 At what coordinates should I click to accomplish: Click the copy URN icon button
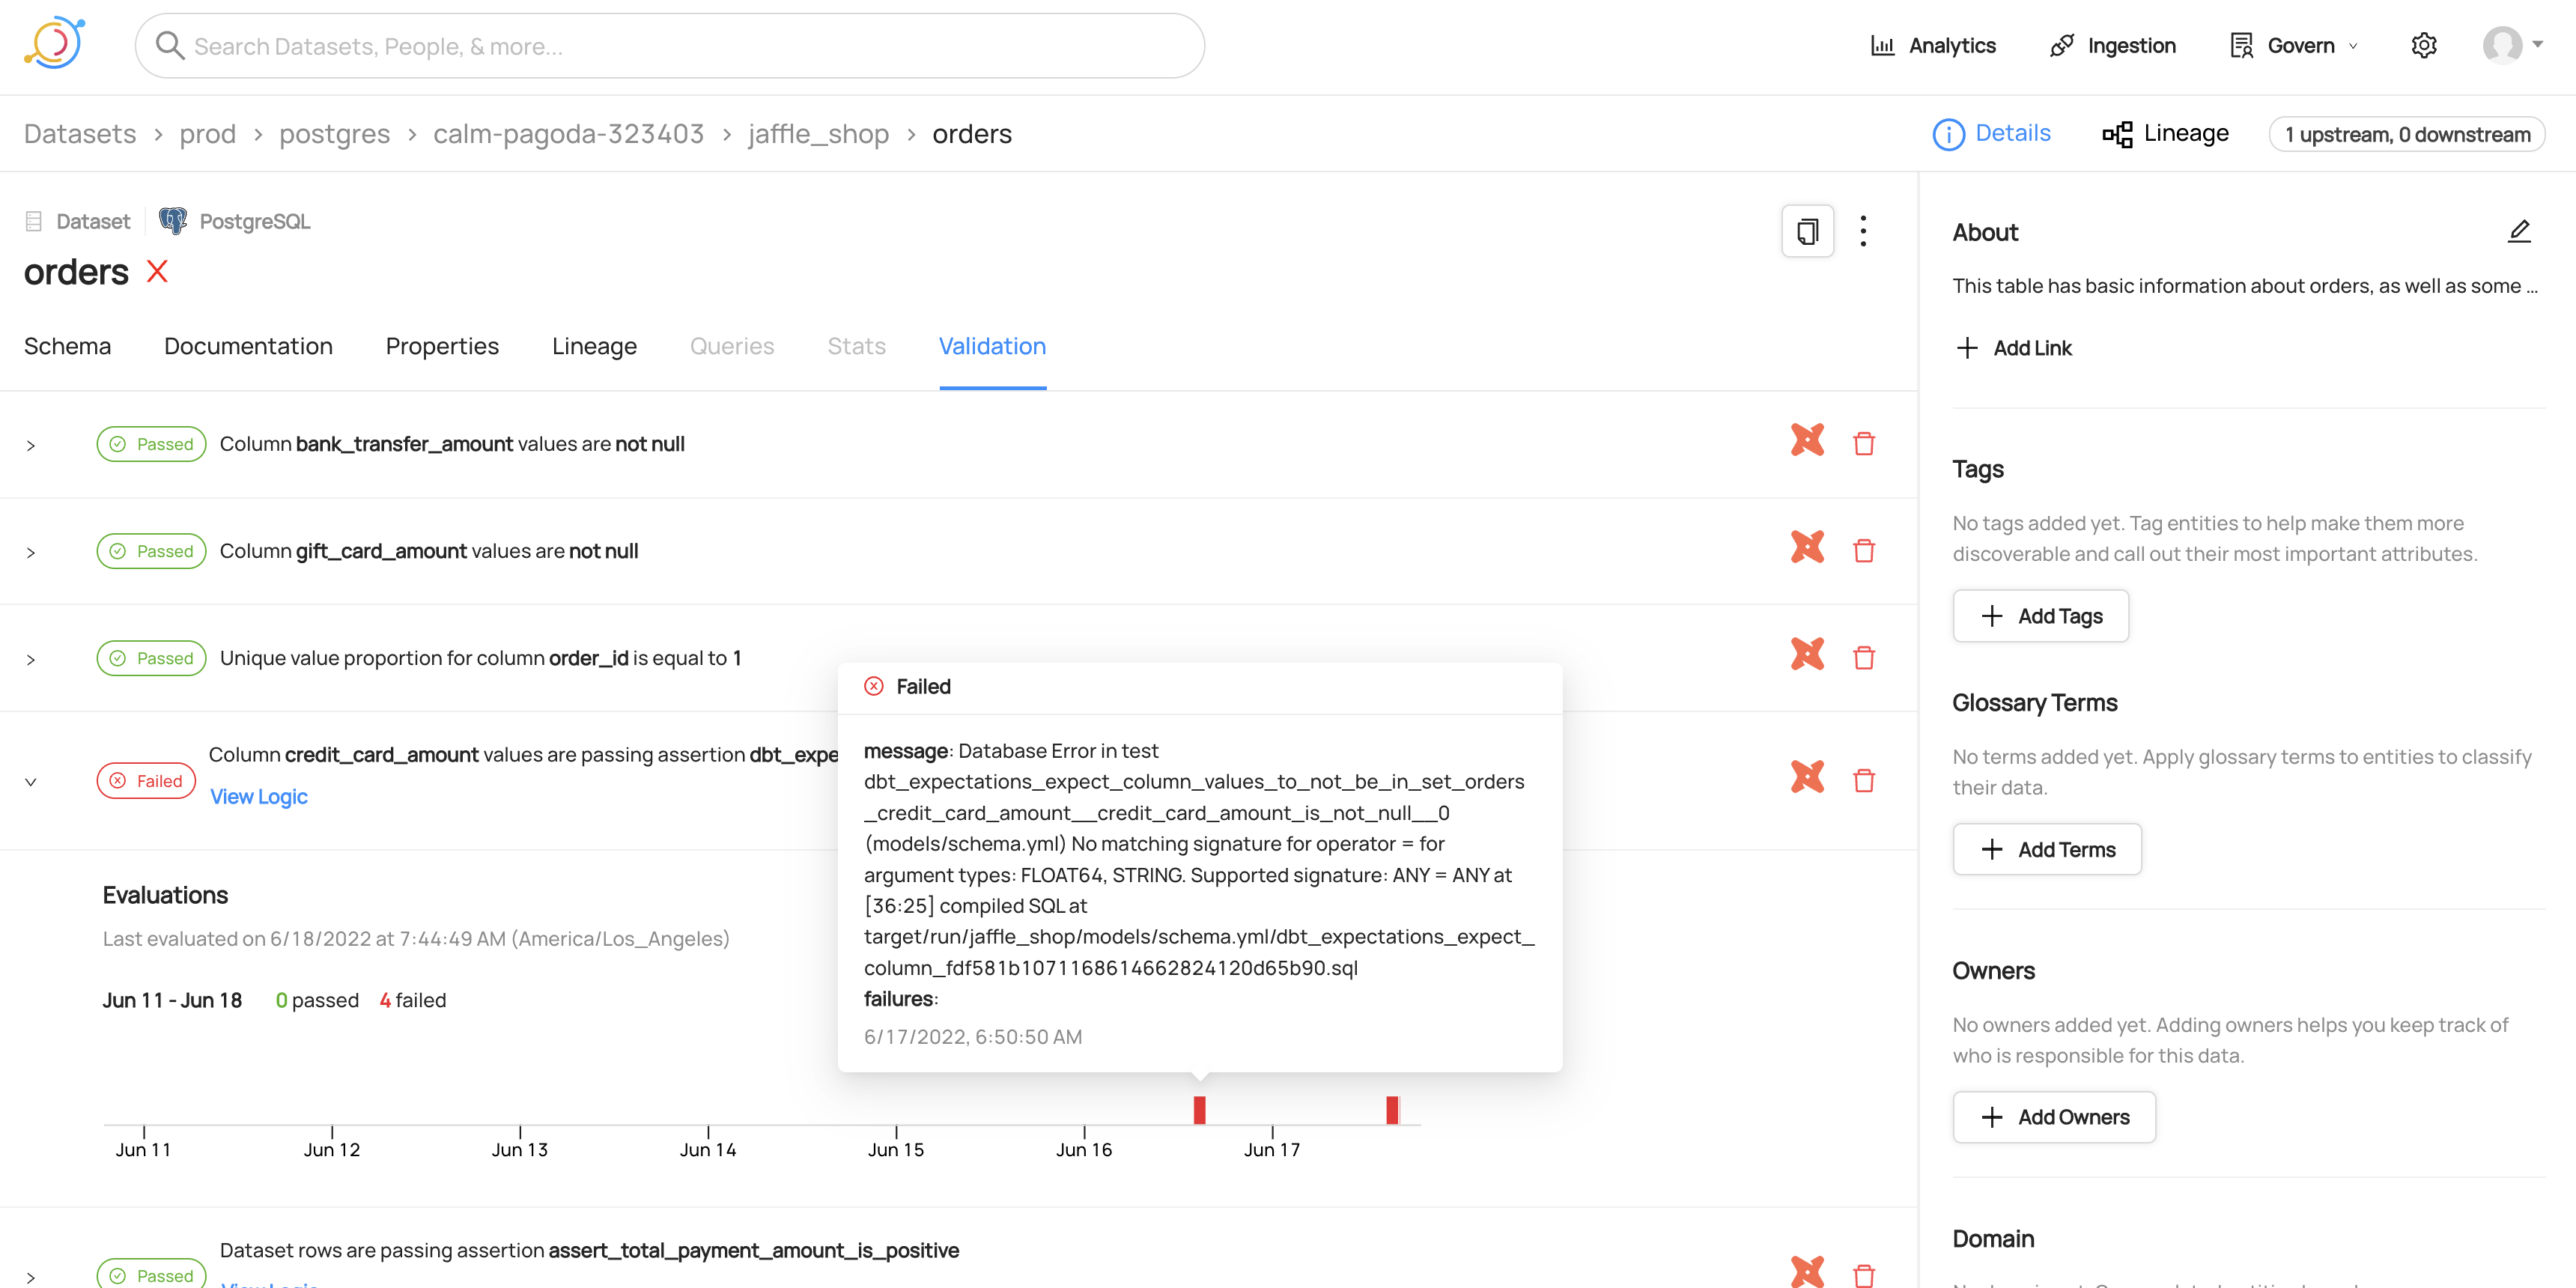pos(1807,232)
